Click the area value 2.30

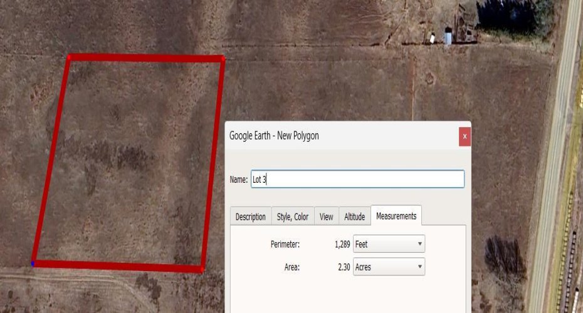(344, 267)
